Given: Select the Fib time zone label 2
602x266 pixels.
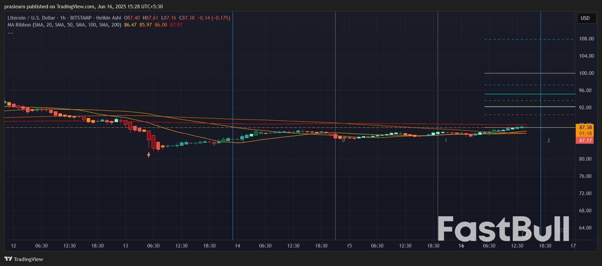Looking at the screenshot, I should (x=549, y=140).
